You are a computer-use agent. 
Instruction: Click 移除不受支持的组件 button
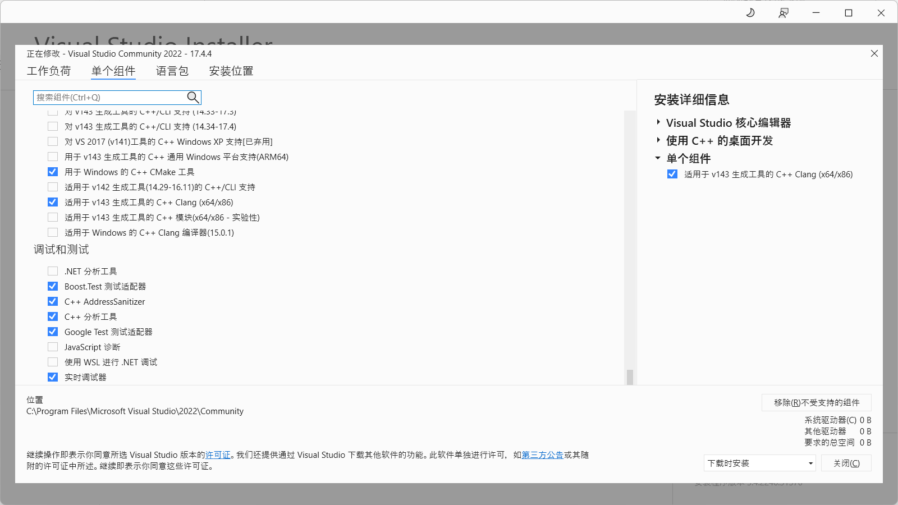(x=815, y=402)
